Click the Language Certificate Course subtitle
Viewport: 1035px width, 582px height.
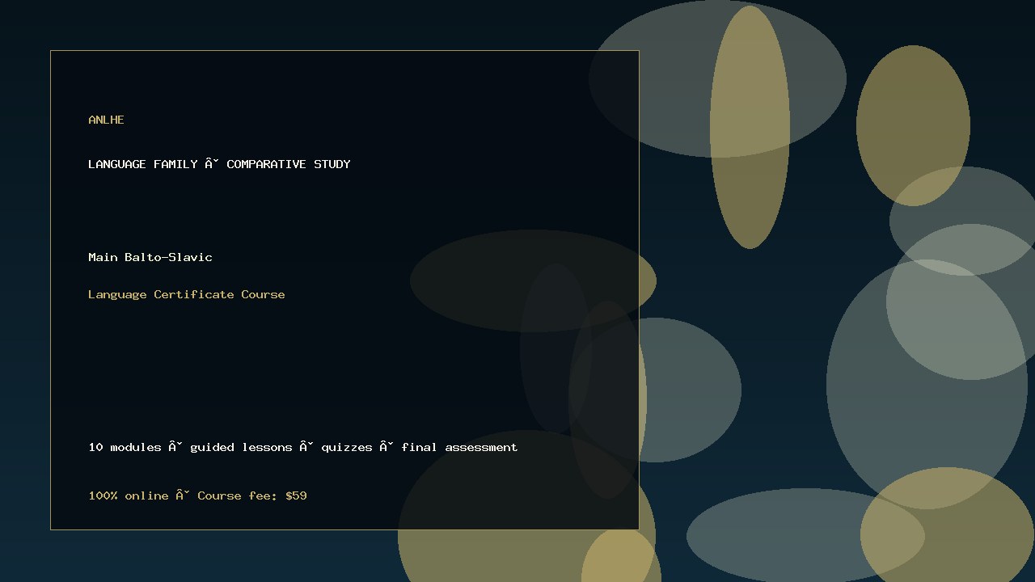pos(187,294)
